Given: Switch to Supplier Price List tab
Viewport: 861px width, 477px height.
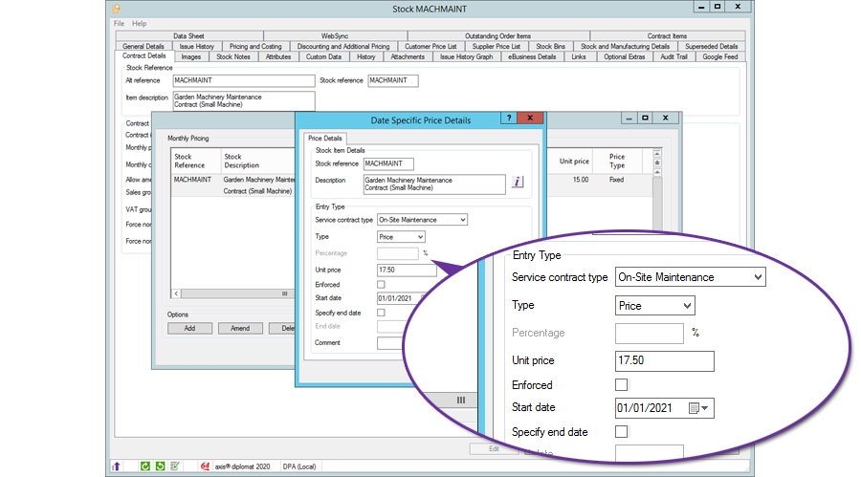Looking at the screenshot, I should [497, 47].
